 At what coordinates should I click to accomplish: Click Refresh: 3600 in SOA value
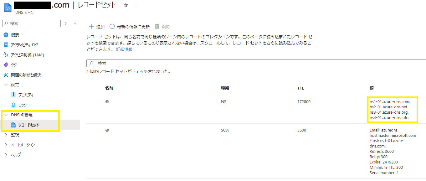(382, 152)
